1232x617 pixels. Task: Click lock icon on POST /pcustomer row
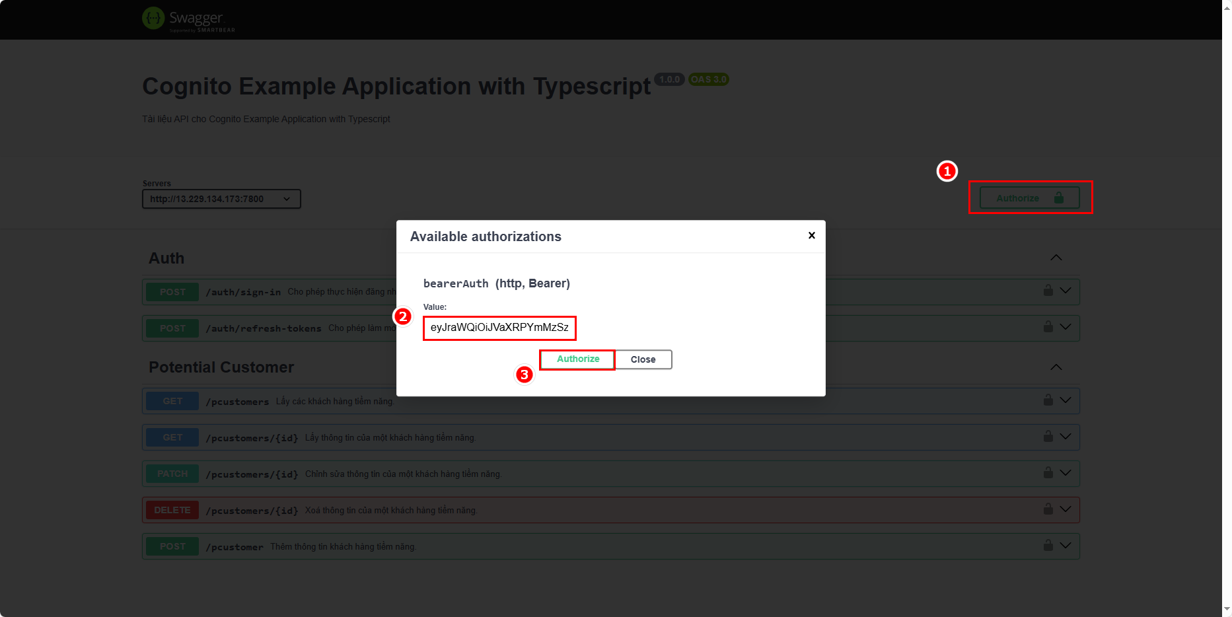coord(1048,546)
